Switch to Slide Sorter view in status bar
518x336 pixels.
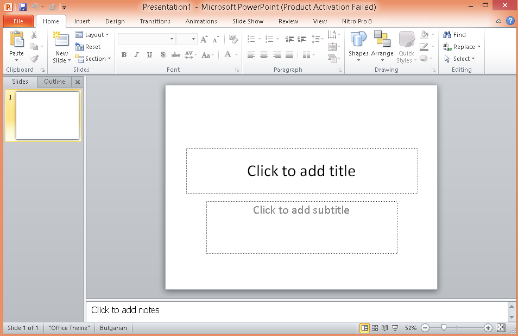(x=375, y=328)
